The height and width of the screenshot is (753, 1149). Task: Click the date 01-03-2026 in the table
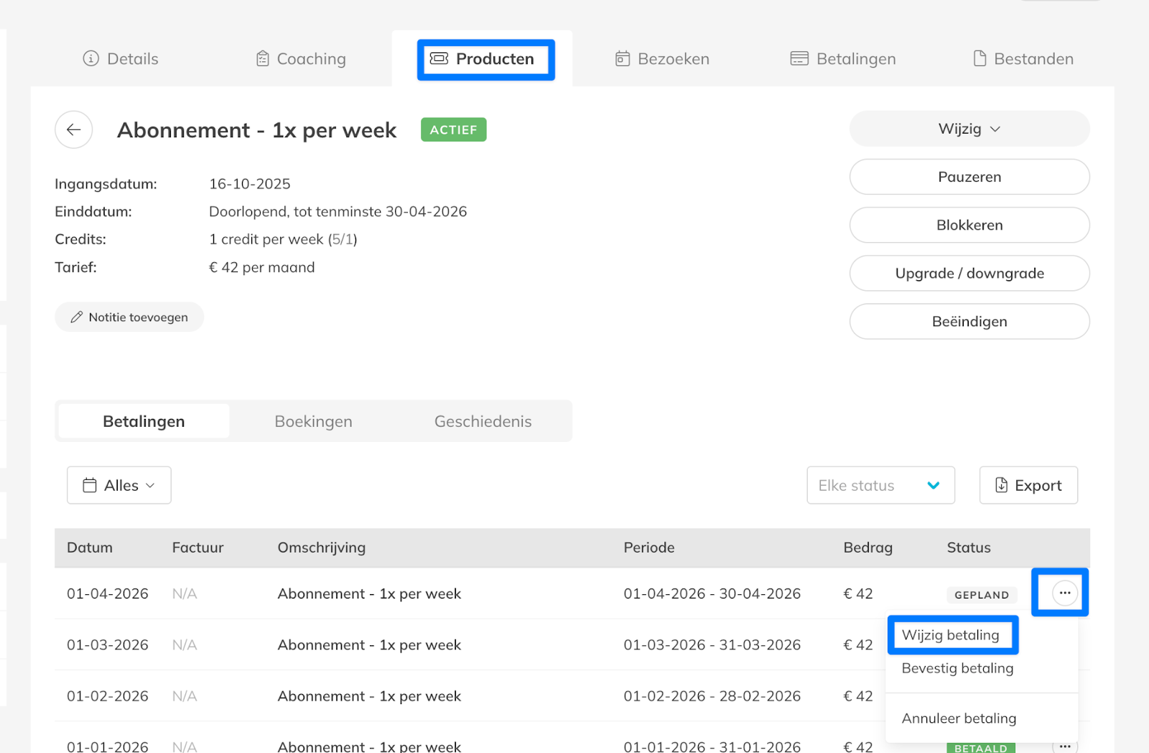108,645
